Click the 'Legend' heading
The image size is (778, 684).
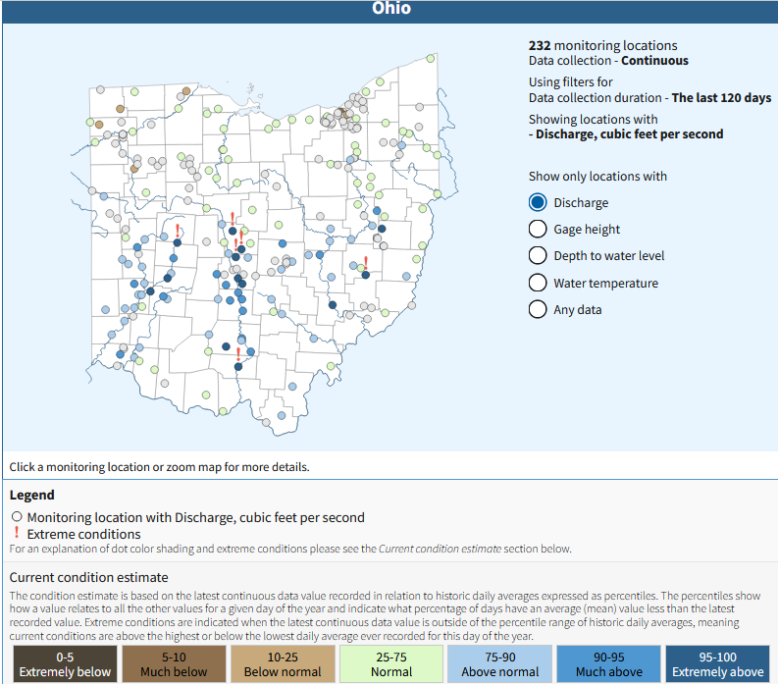(x=31, y=495)
